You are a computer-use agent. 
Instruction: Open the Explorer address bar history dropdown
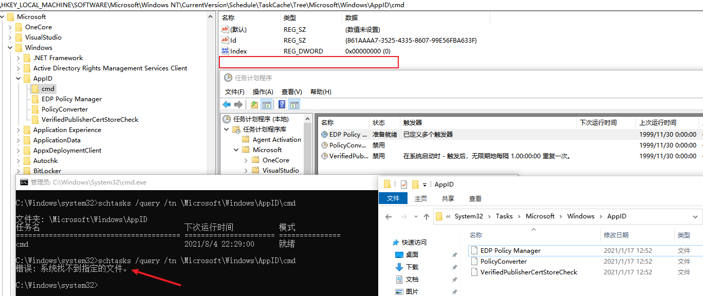[695, 216]
